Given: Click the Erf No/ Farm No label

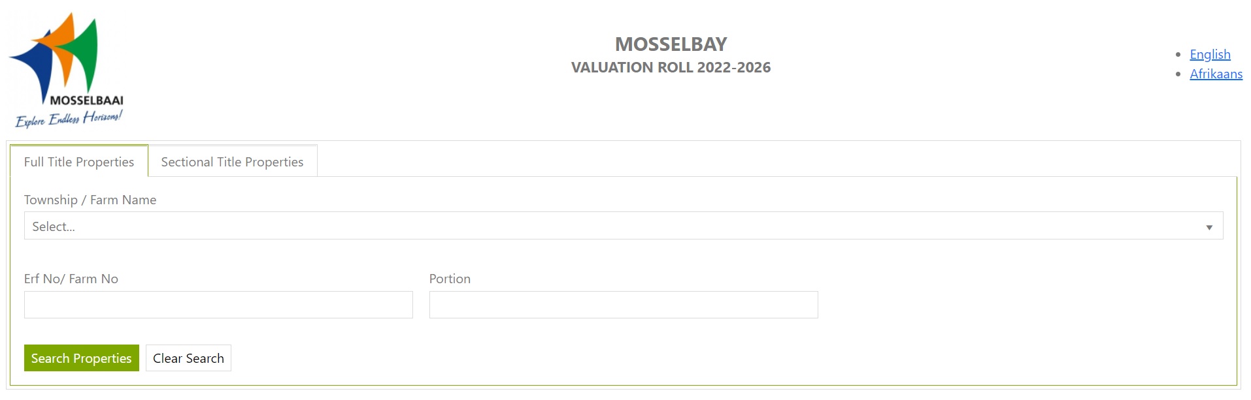Looking at the screenshot, I should click(71, 279).
